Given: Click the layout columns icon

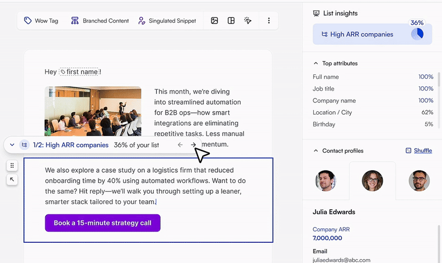Looking at the screenshot, I should pyautogui.click(x=231, y=21).
